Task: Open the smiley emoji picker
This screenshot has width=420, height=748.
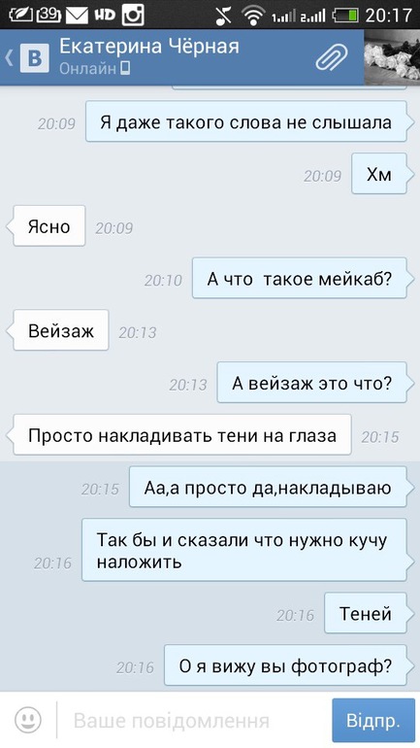Action: pos(27,720)
